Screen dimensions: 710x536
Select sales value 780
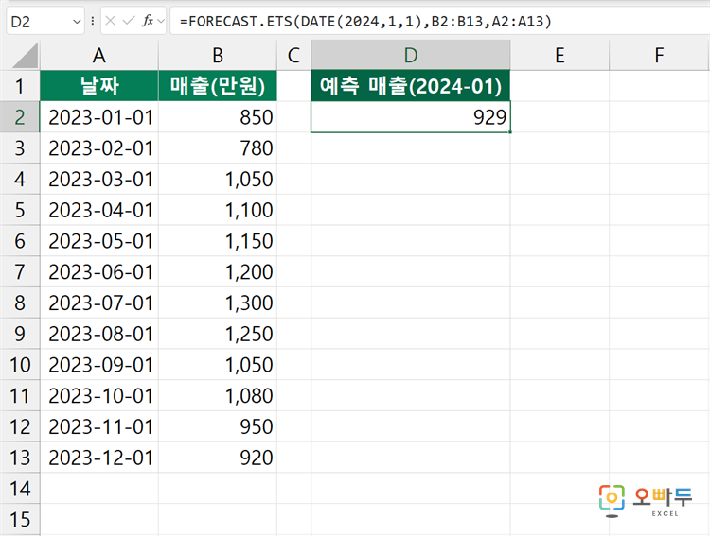coord(218,147)
